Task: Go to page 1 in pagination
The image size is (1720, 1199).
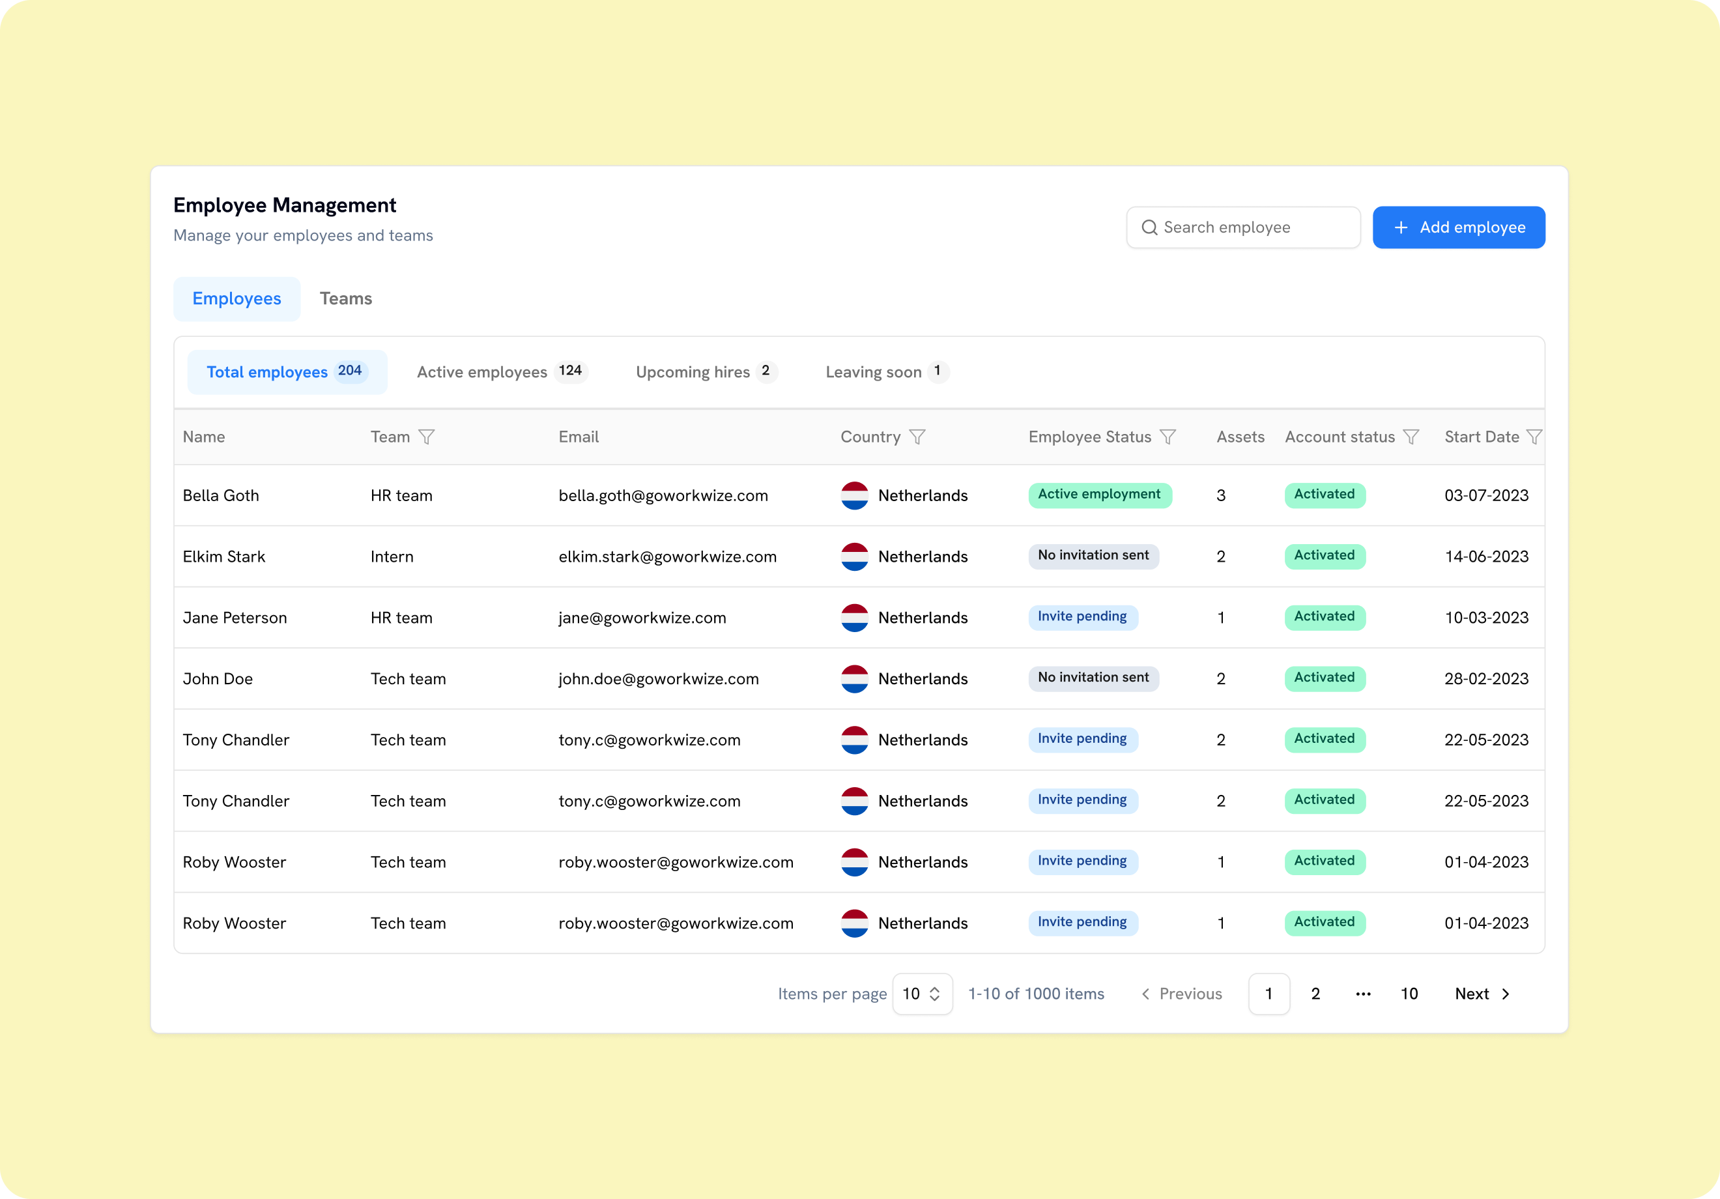Action: [1269, 994]
